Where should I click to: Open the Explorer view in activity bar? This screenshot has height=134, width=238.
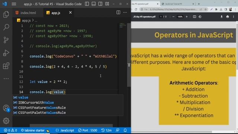[6, 14]
